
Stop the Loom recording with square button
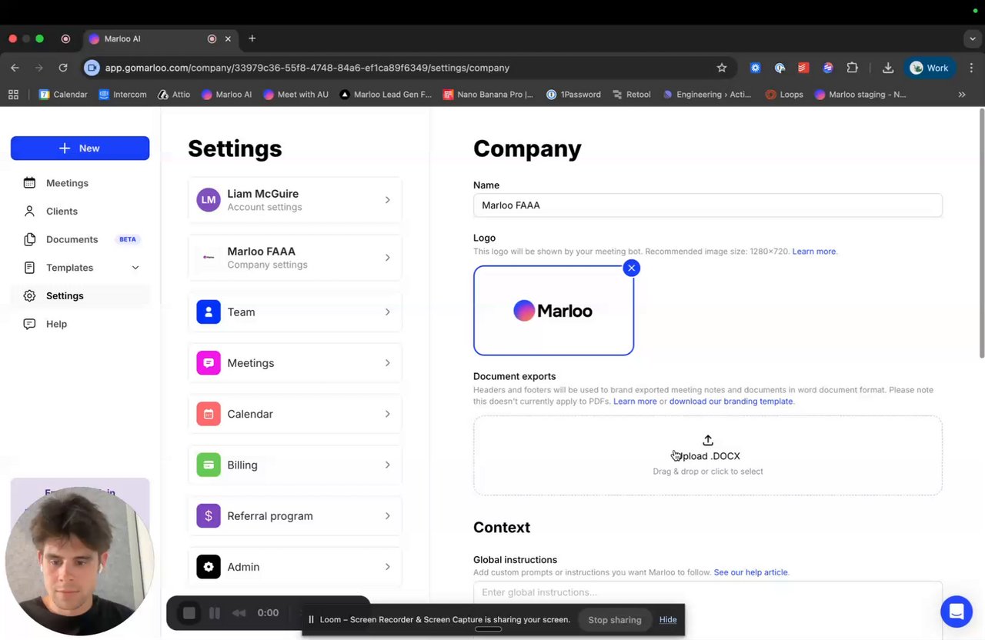point(189,613)
